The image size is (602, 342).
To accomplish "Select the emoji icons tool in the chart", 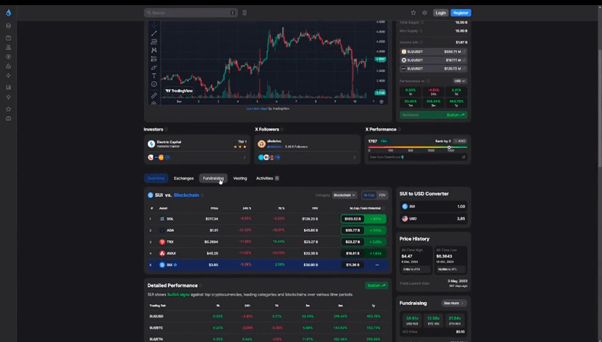I will (x=154, y=84).
